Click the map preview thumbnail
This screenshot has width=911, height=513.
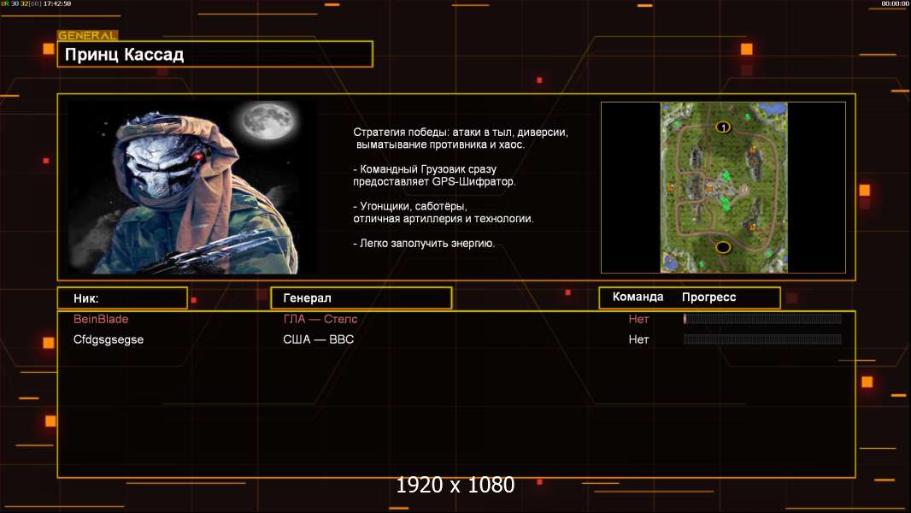point(723,187)
